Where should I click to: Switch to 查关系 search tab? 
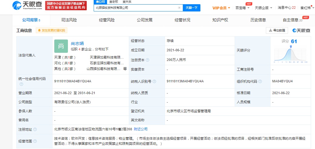point(127,2)
